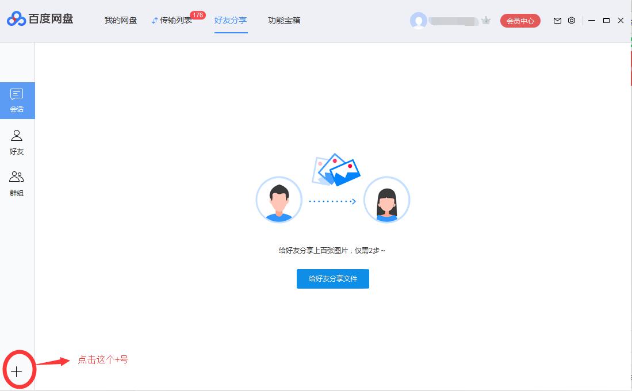Open the 会员中心 membership center
632x391 pixels.
[x=520, y=20]
